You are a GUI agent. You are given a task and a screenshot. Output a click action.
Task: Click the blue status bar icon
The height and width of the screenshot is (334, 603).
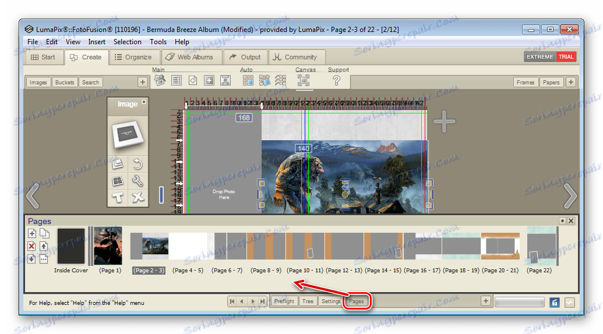[x=555, y=303]
